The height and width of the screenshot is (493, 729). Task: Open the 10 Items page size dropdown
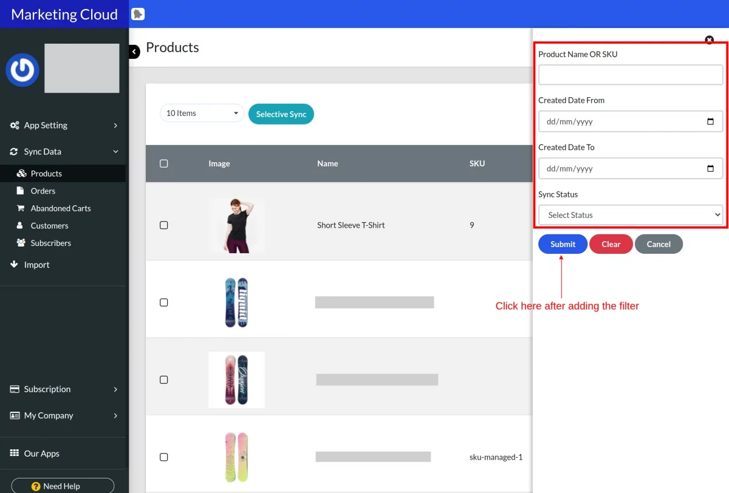[x=202, y=113]
